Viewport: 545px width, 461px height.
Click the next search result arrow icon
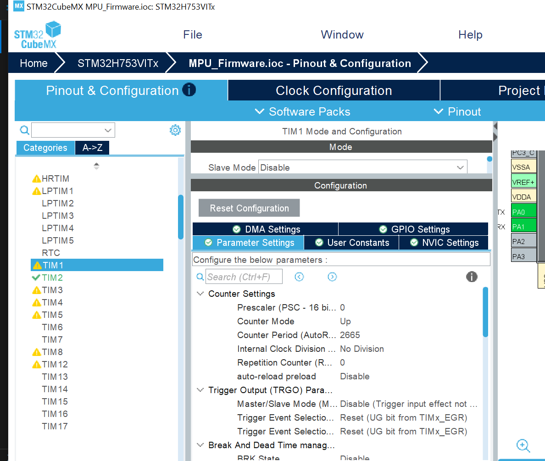tap(332, 277)
